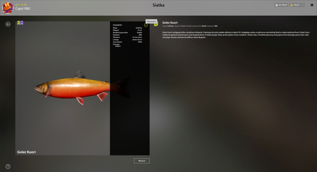The image size is (317, 172).
Task: Click the purple bookmark badge
Action: coord(22,23)
